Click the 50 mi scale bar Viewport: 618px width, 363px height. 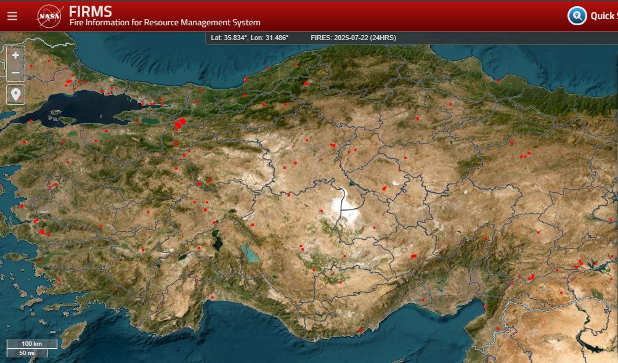coord(26,353)
